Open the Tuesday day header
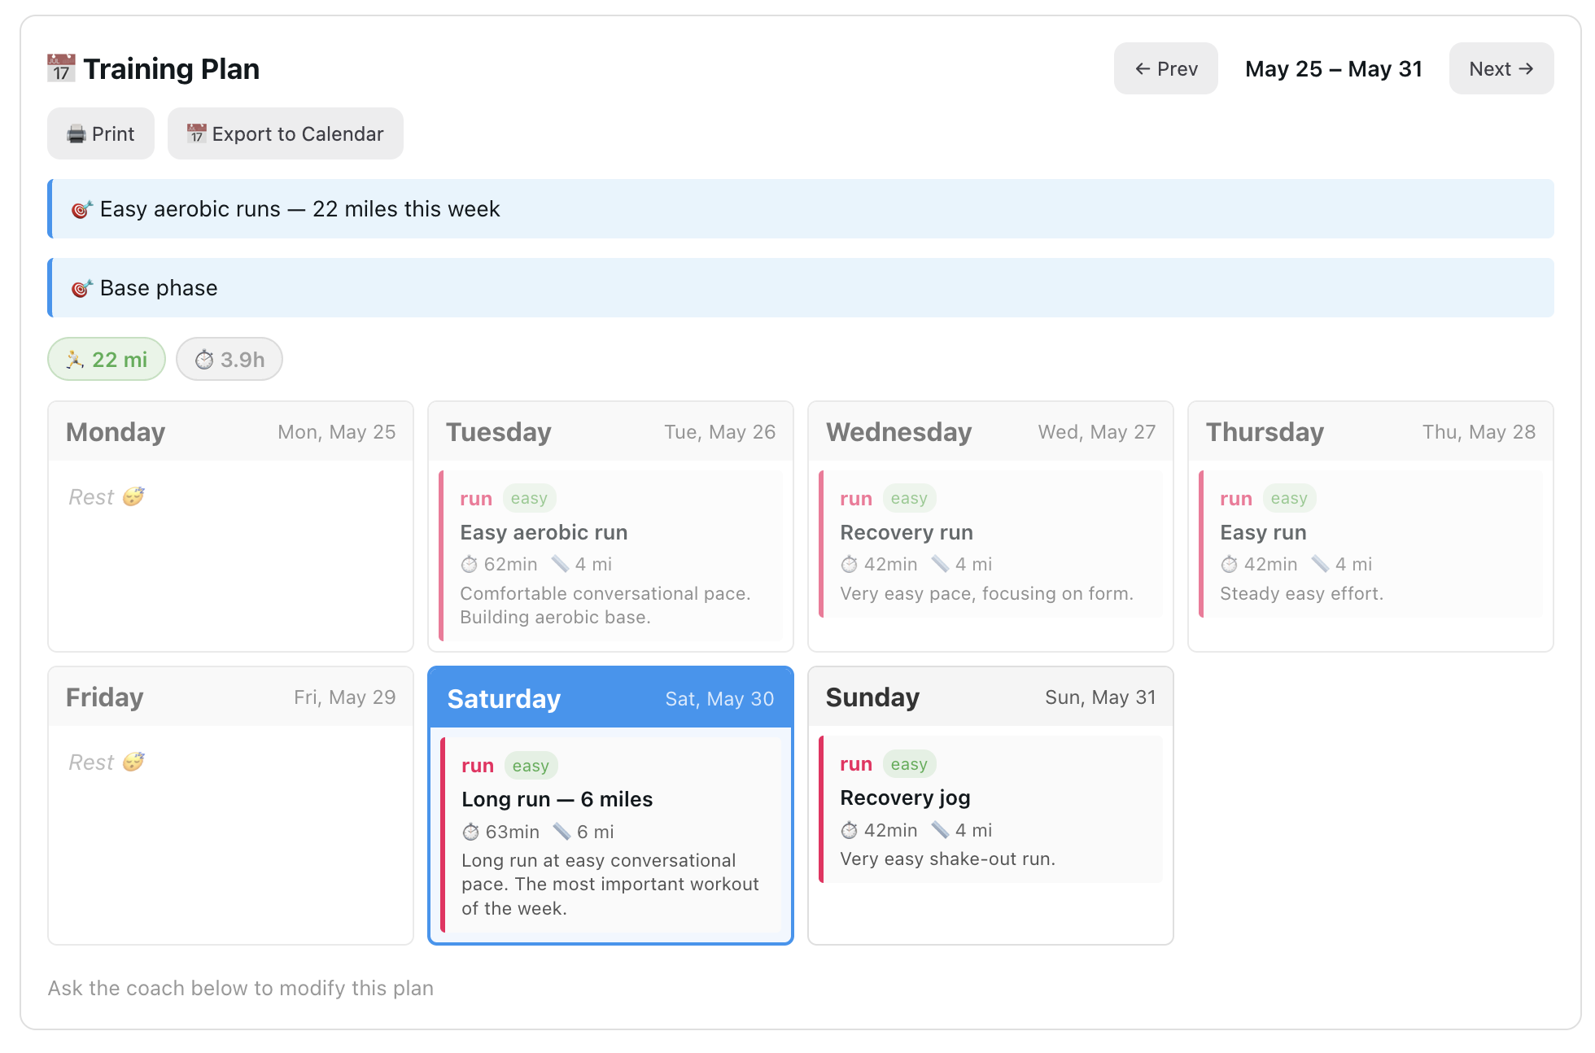 tap(610, 431)
